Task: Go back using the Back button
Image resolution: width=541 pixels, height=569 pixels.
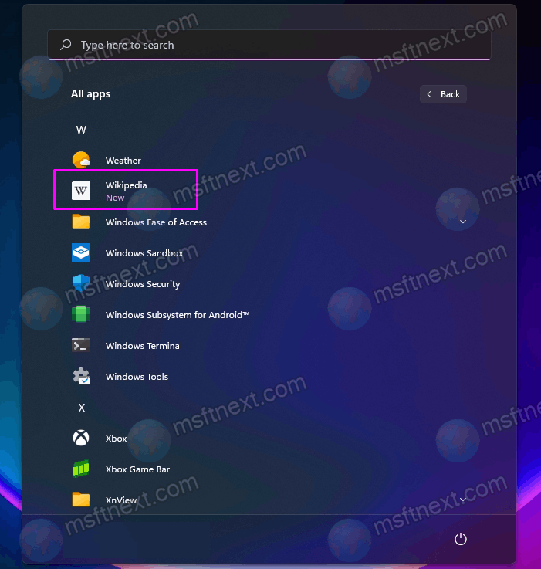Action: point(443,94)
